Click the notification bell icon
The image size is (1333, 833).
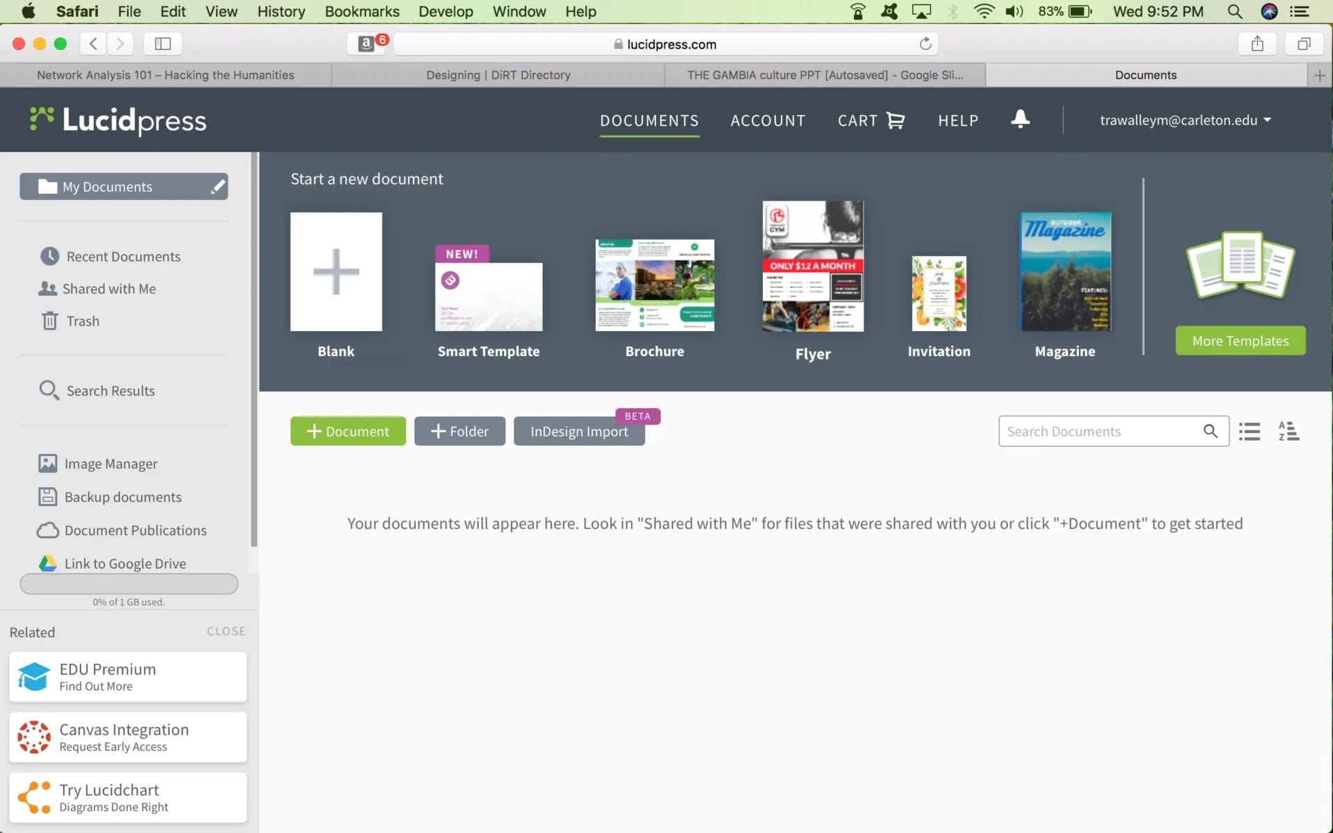(1020, 119)
